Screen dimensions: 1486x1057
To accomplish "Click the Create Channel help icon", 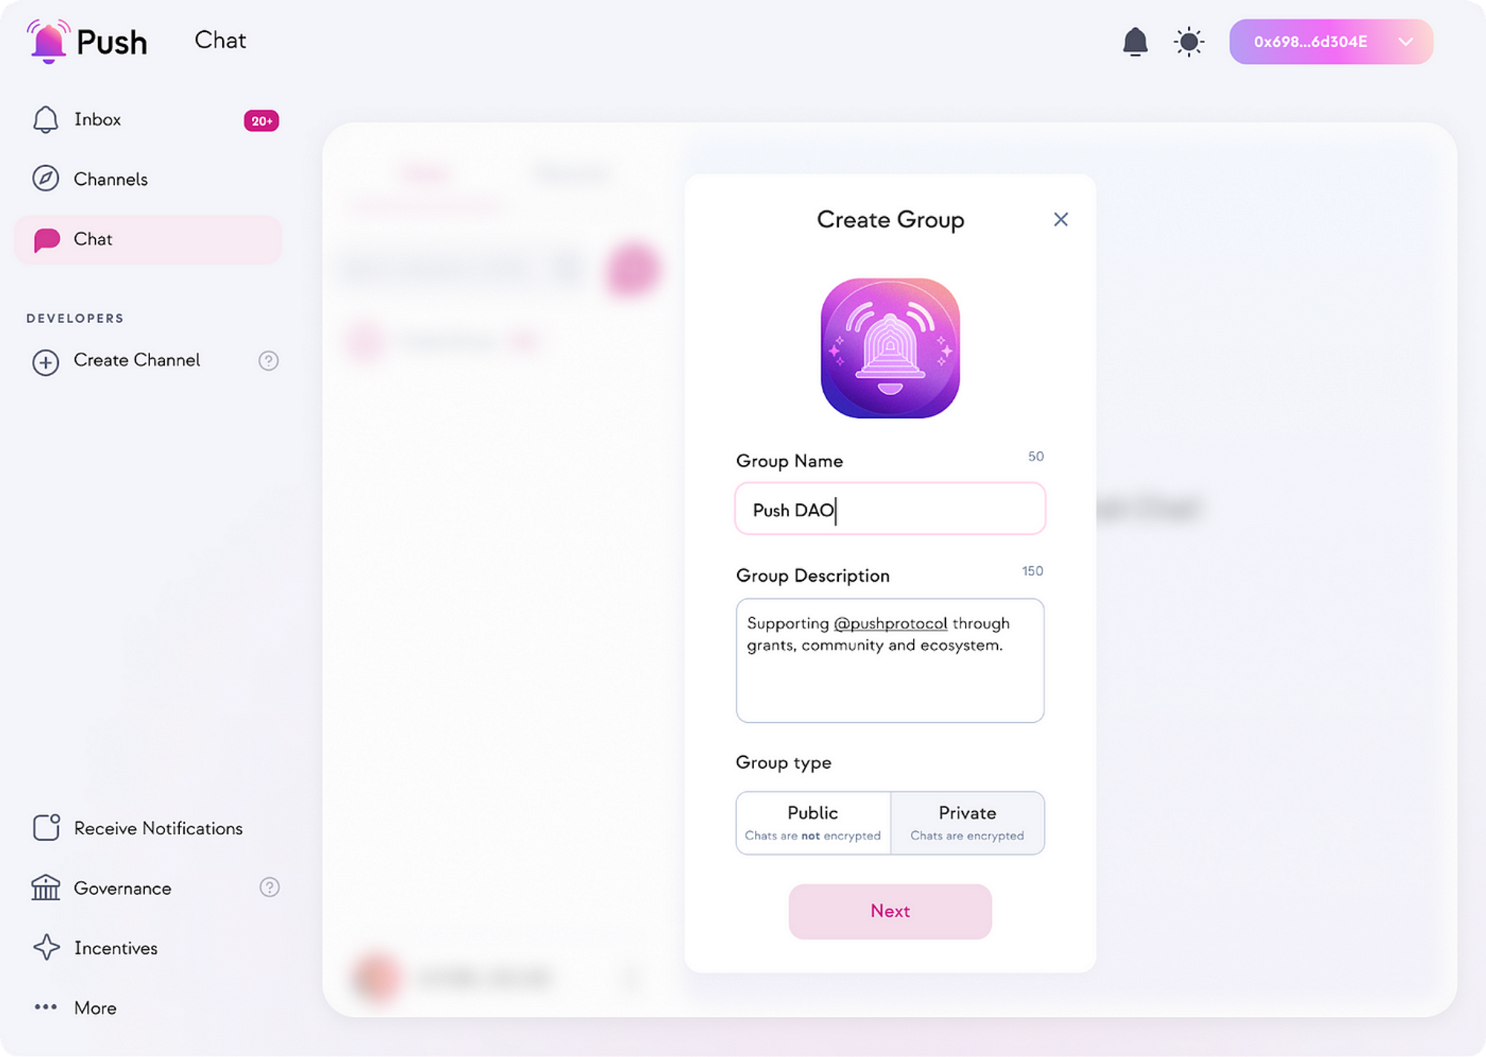I will click(267, 360).
